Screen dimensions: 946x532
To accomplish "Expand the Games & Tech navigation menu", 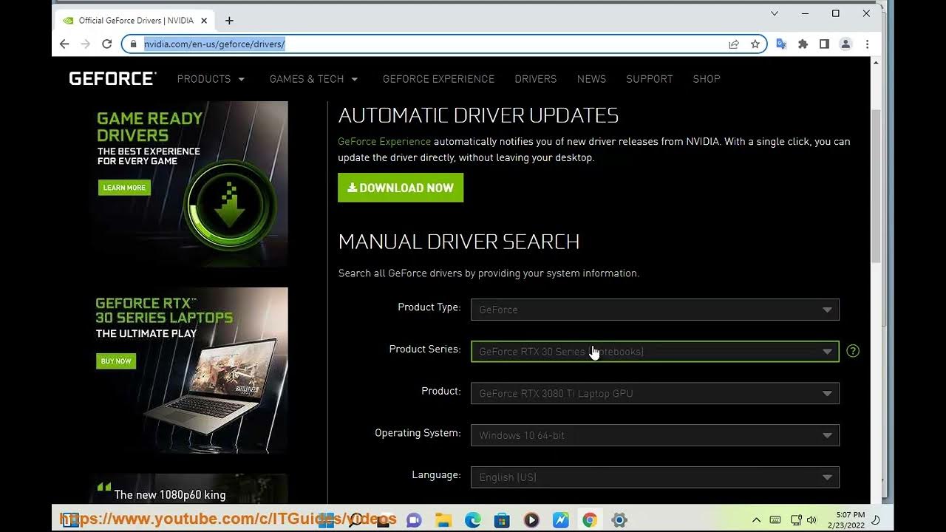I will point(314,79).
